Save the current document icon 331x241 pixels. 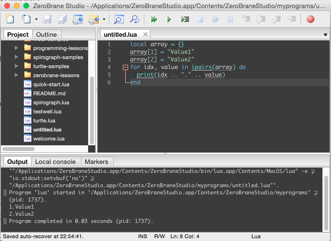click(47, 19)
